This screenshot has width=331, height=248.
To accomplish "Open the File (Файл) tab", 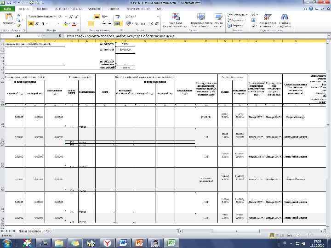I will (7, 9).
